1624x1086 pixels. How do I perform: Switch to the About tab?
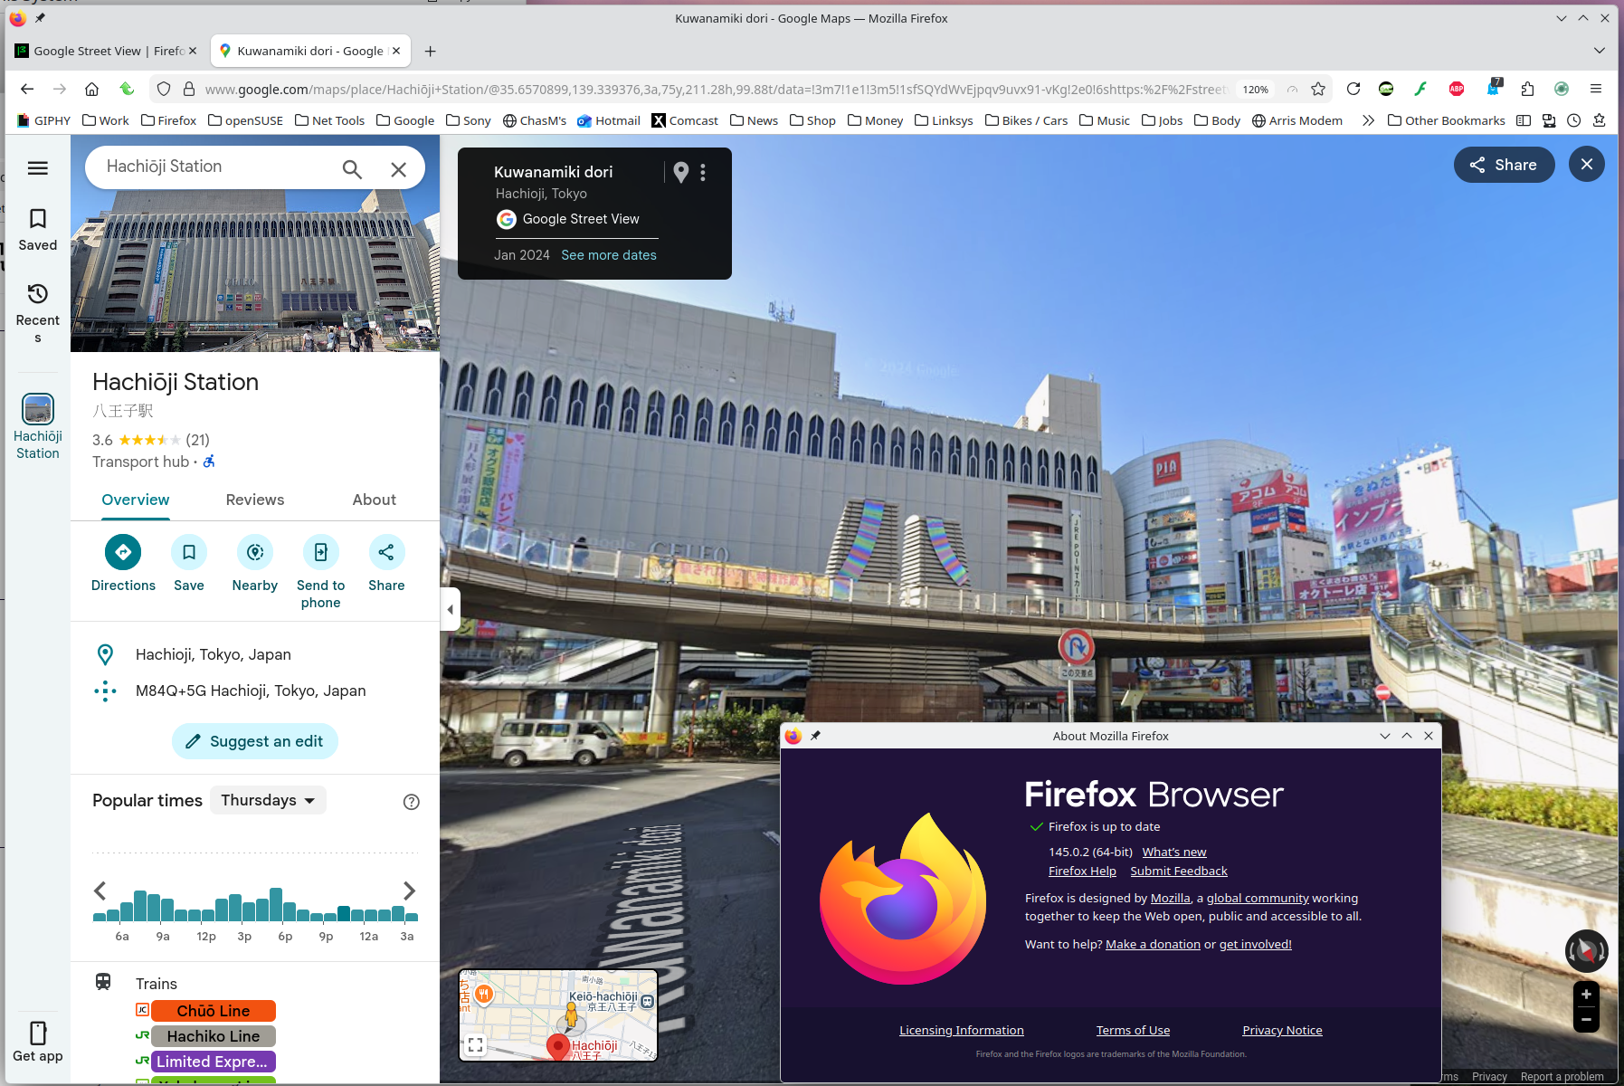coord(375,500)
